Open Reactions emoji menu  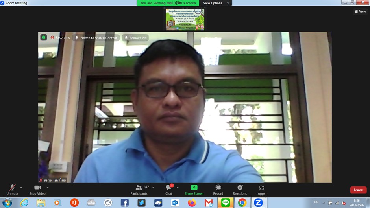(240, 188)
